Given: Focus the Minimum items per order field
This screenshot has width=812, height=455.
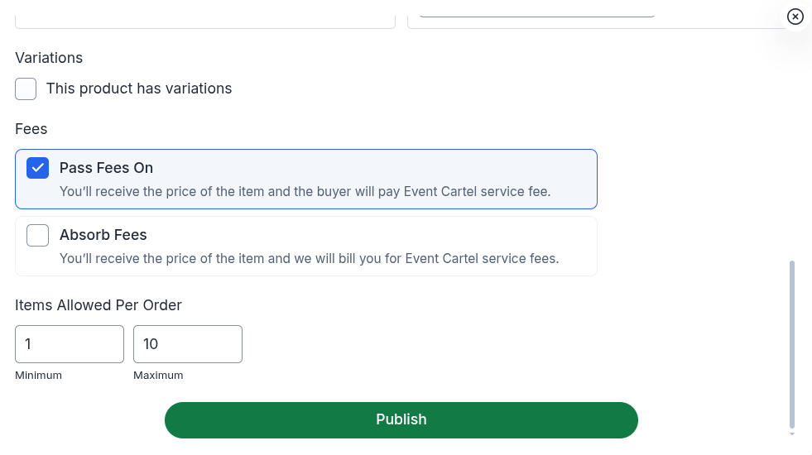Looking at the screenshot, I should 70,343.
